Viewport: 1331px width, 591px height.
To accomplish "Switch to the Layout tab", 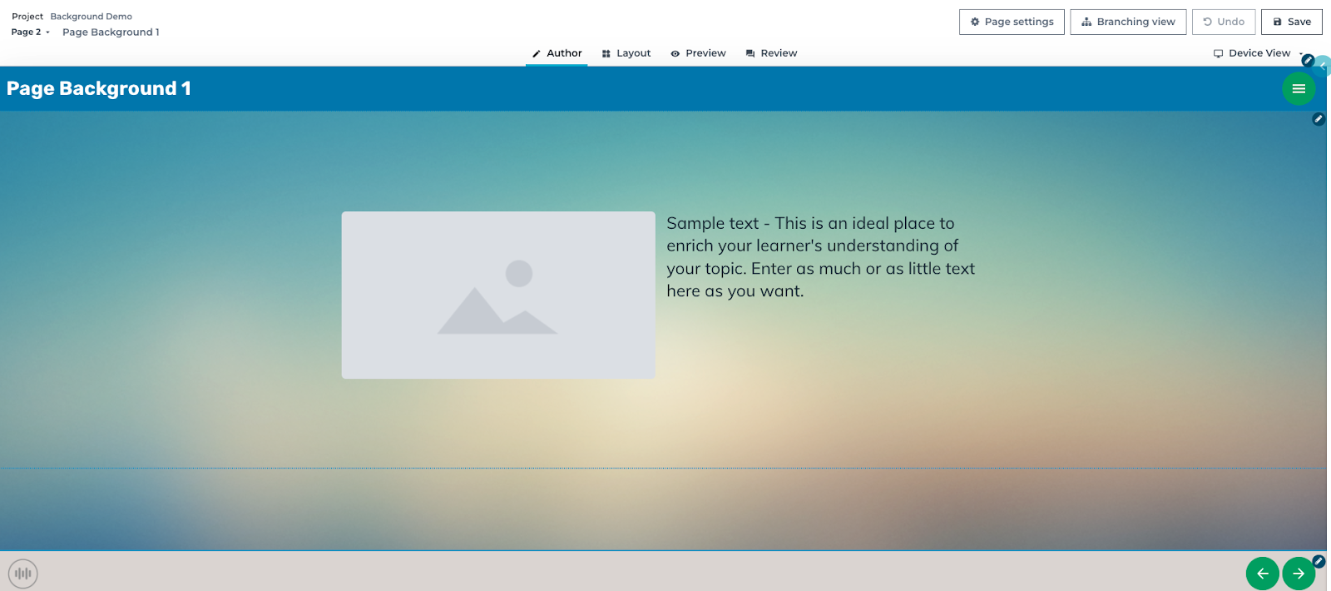I will 626,53.
